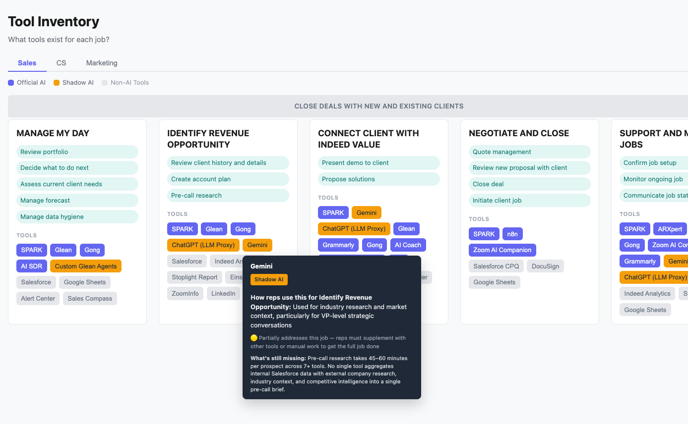Viewport: 688px width, 424px height.
Task: Open the AI Coach tool chip
Action: coord(408,245)
